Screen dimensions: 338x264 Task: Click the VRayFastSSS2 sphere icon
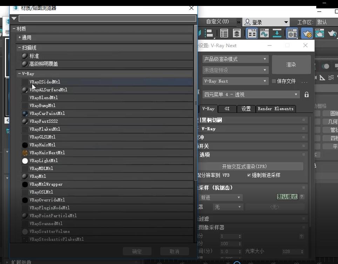coord(25,121)
